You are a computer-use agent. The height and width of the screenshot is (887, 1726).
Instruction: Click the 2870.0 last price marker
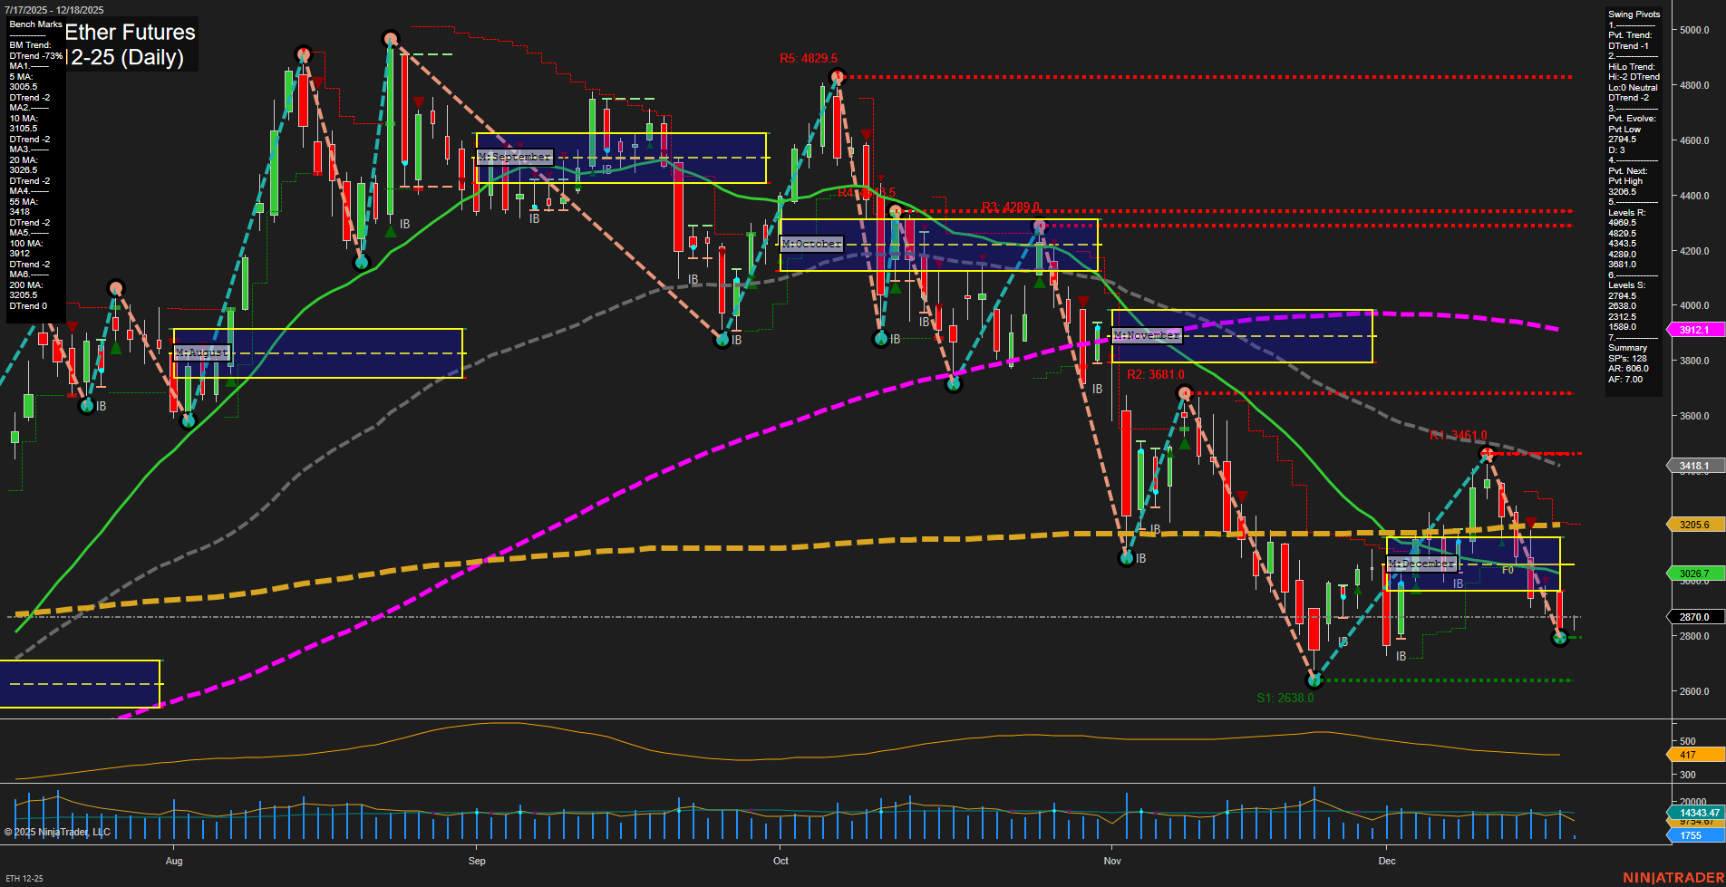click(x=1692, y=617)
